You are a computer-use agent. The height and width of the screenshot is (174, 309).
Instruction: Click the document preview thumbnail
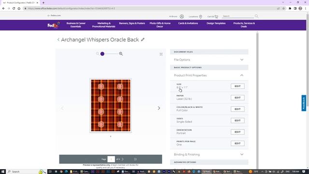click(111, 105)
